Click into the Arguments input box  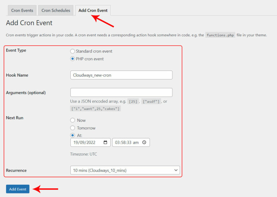pos(121,93)
